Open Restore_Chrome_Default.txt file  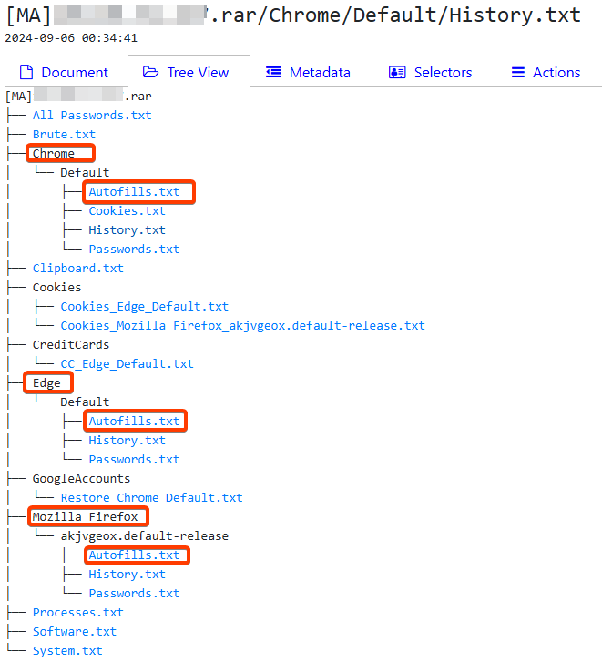[x=151, y=498]
